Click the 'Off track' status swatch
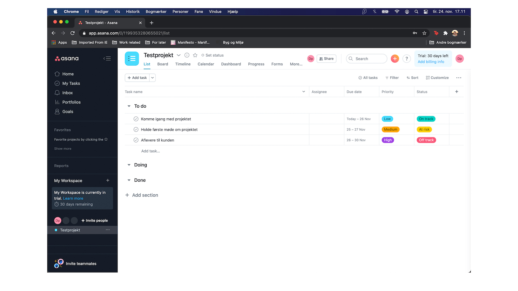The image size is (518, 291). click(x=426, y=140)
